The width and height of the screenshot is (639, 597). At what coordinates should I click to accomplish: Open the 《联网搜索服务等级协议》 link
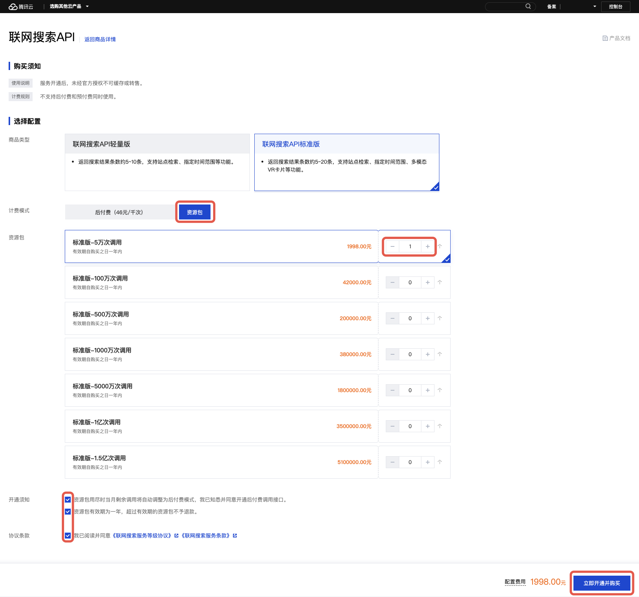(x=142, y=536)
